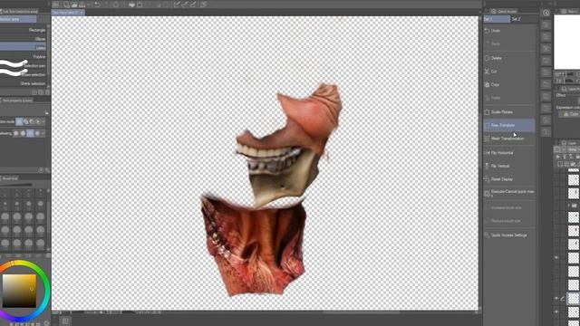Click the New file toolbar icon

[66, 5]
